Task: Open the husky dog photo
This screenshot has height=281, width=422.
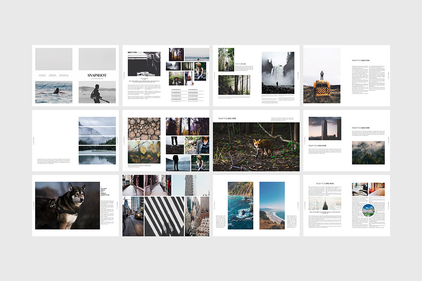Action: point(67,206)
